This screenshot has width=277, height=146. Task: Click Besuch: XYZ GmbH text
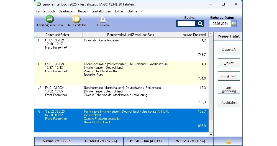click(98, 122)
